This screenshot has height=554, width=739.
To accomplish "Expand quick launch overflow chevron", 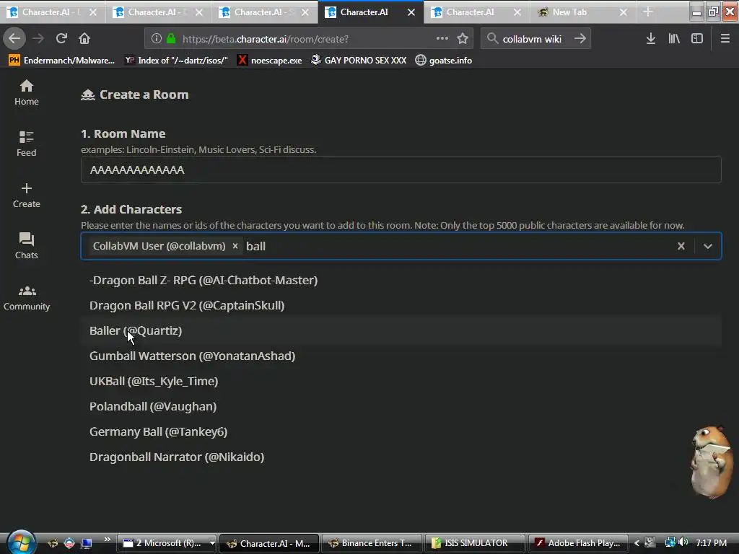I will pyautogui.click(x=107, y=540).
